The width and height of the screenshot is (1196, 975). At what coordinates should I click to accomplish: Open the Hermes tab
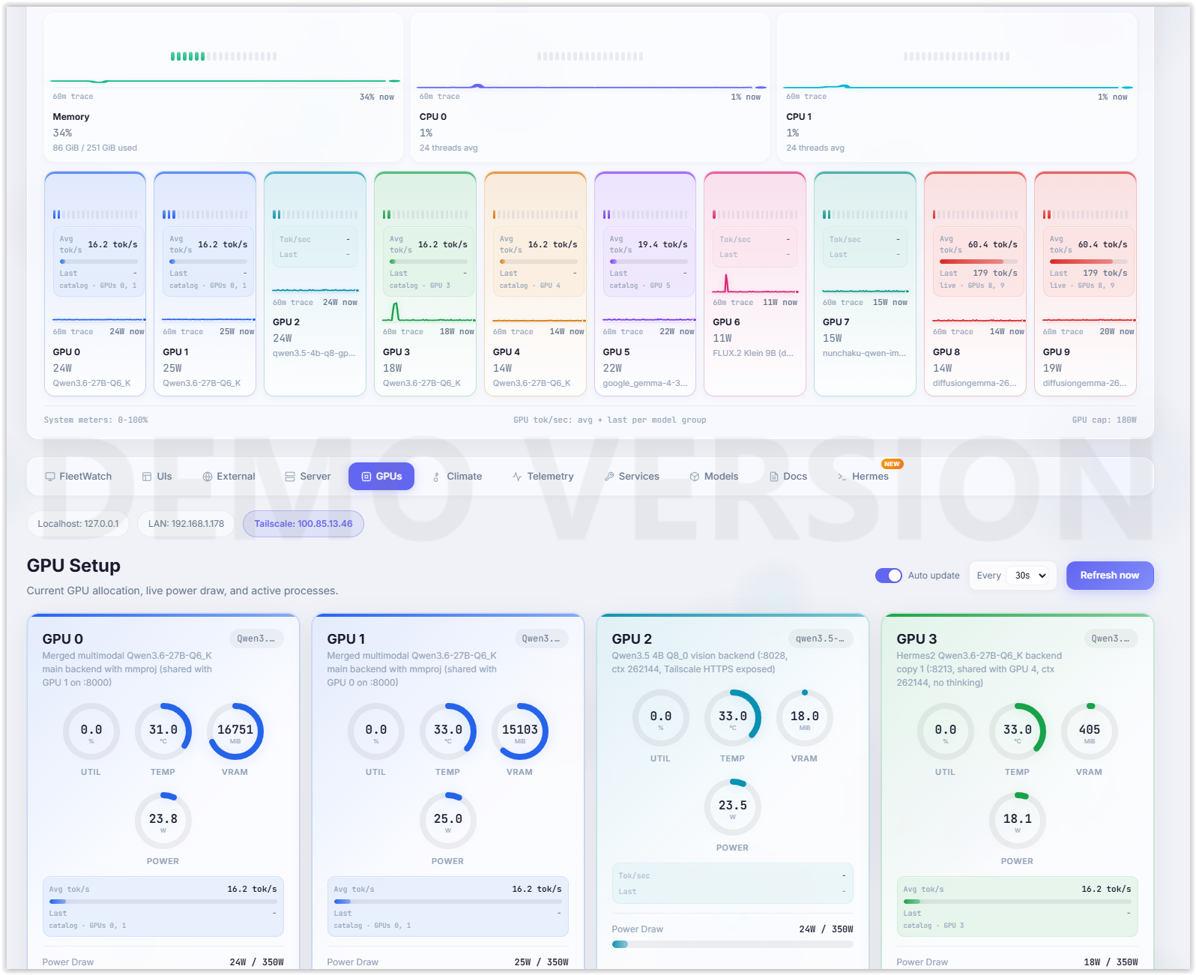tap(863, 477)
